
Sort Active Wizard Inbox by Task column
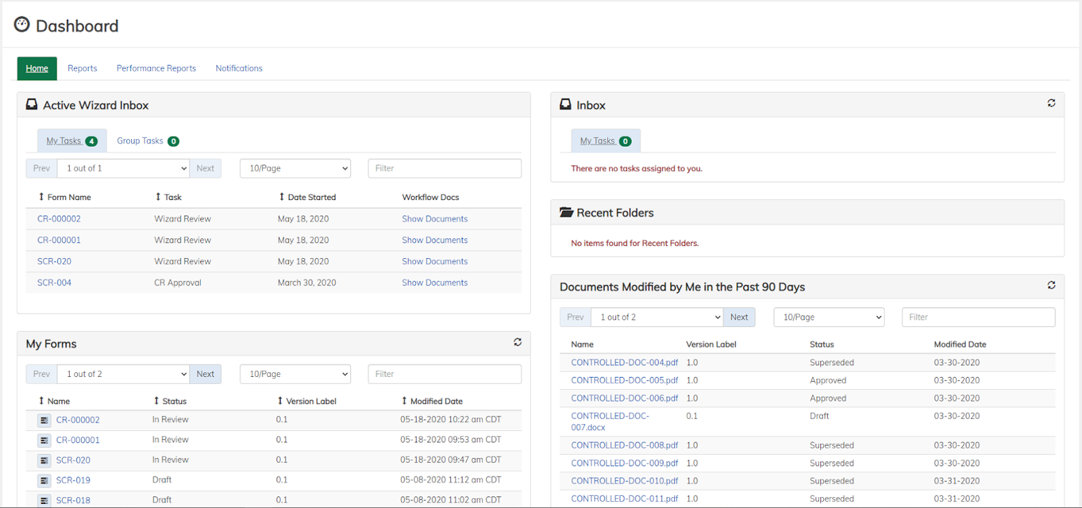point(168,197)
